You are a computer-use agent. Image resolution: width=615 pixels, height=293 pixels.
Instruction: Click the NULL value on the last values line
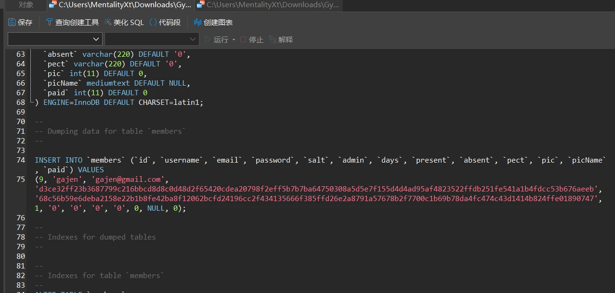click(x=156, y=208)
